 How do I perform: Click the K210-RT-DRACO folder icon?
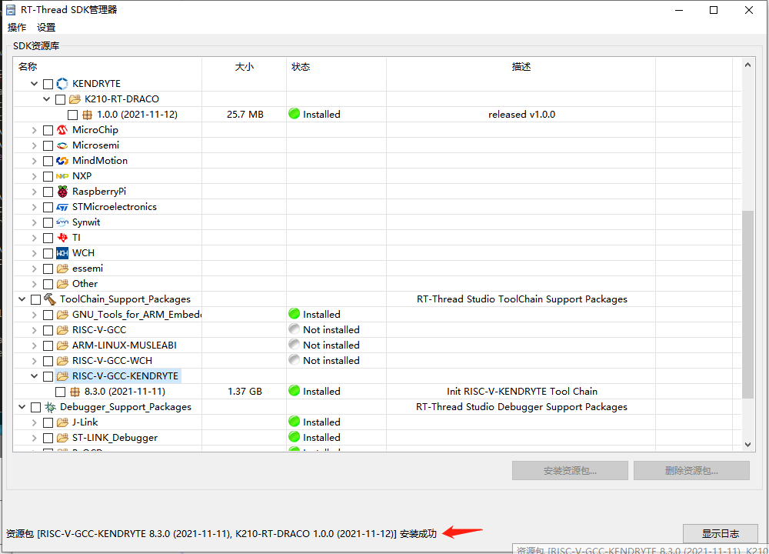pos(75,99)
